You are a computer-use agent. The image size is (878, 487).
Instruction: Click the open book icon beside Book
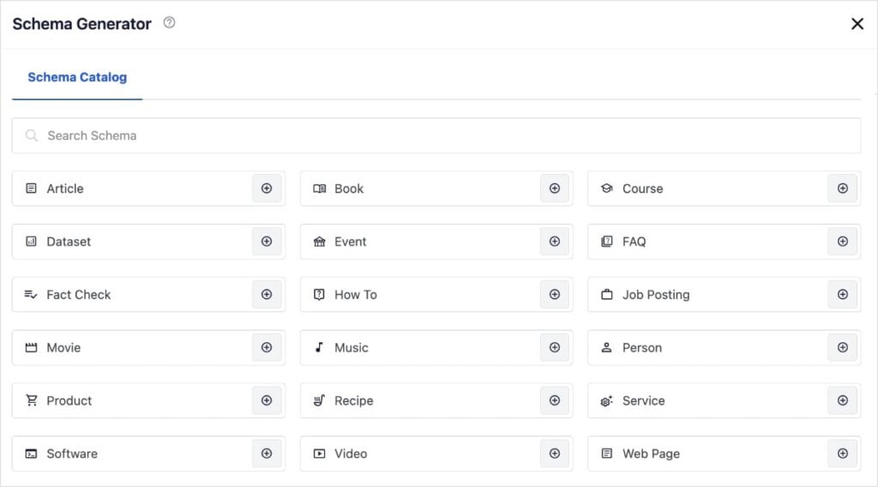tap(319, 189)
